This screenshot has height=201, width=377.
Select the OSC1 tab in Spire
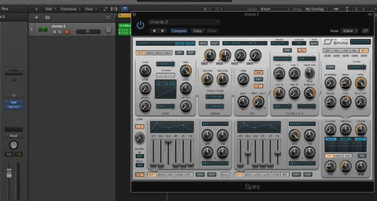141,53
